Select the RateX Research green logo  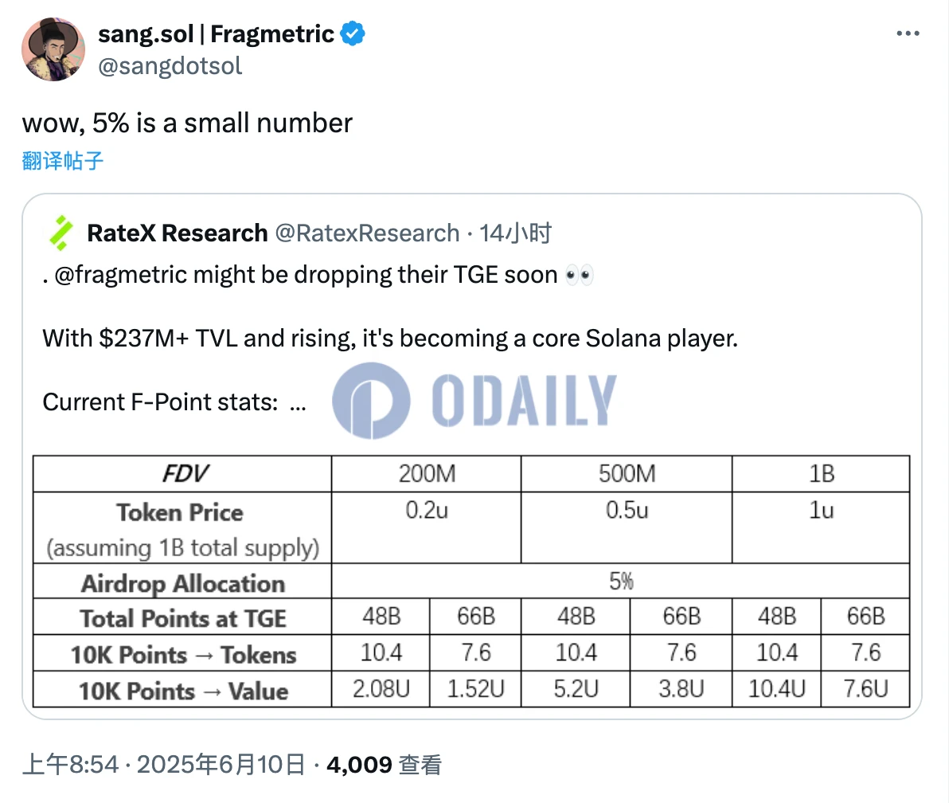(x=61, y=233)
